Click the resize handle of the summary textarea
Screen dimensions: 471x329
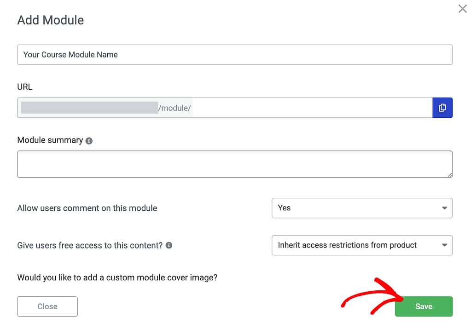449,174
